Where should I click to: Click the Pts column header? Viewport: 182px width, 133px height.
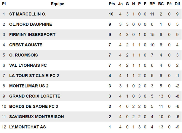coord(112,4)
